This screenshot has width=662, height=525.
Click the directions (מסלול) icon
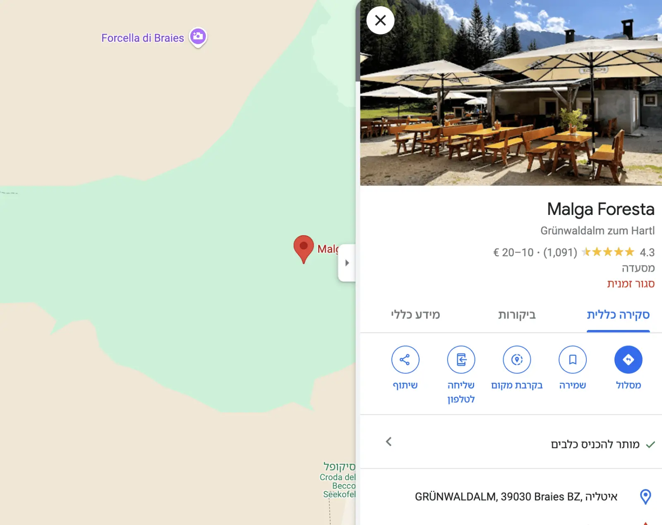(628, 359)
